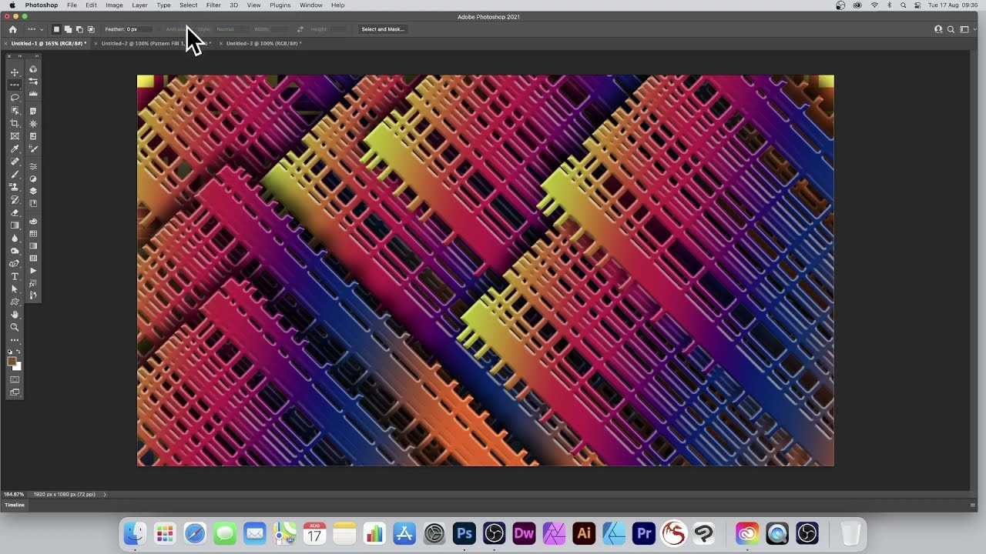This screenshot has height=554, width=986.
Task: Click the zoom percentage field in status bar
Action: (x=14, y=494)
